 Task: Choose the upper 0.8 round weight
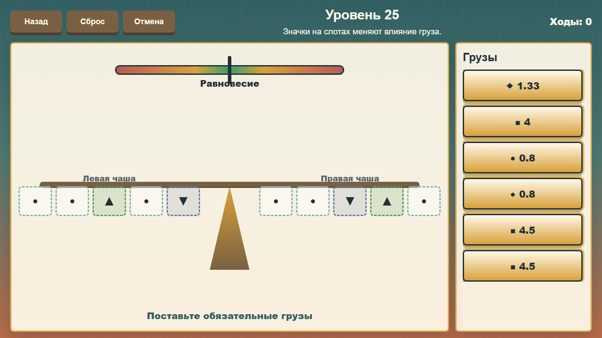coord(523,158)
